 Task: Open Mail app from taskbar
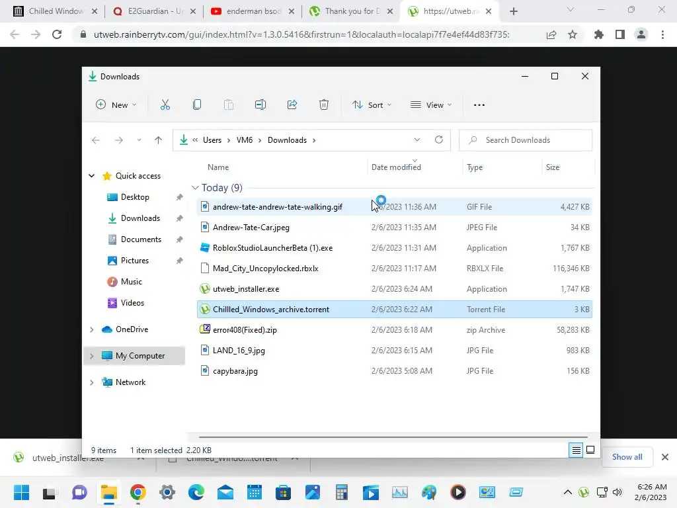[225, 492]
